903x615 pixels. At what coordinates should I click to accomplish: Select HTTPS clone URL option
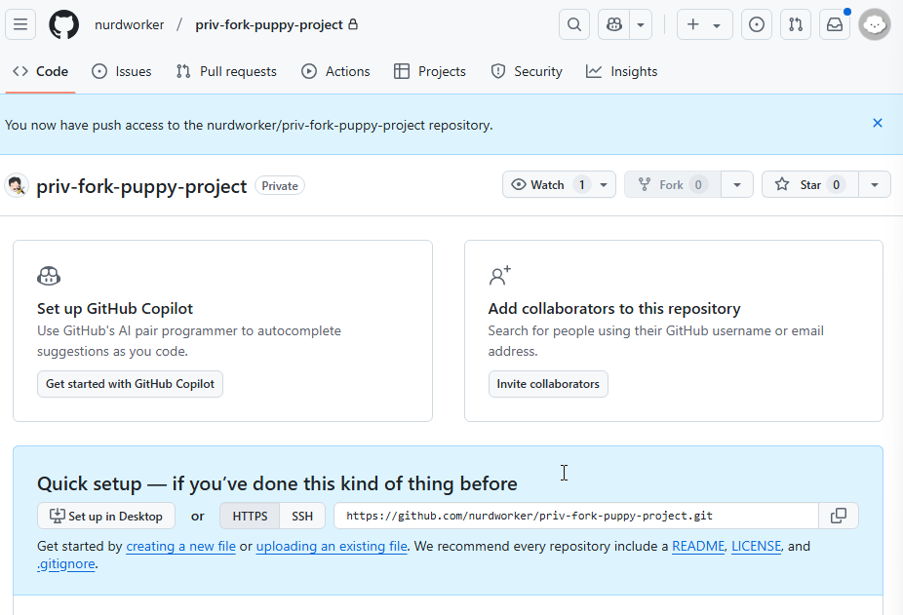(x=250, y=516)
